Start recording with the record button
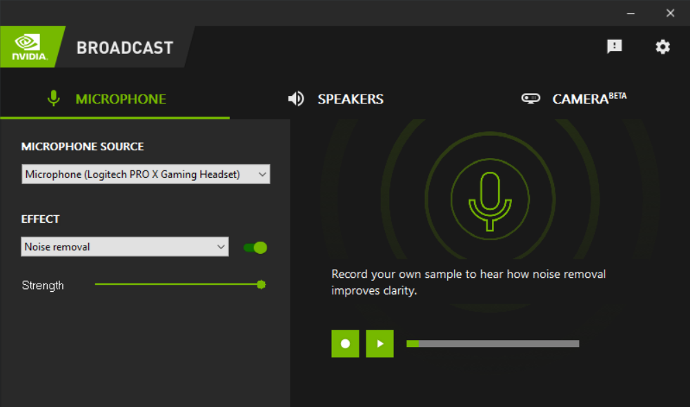The width and height of the screenshot is (690, 407). (345, 343)
